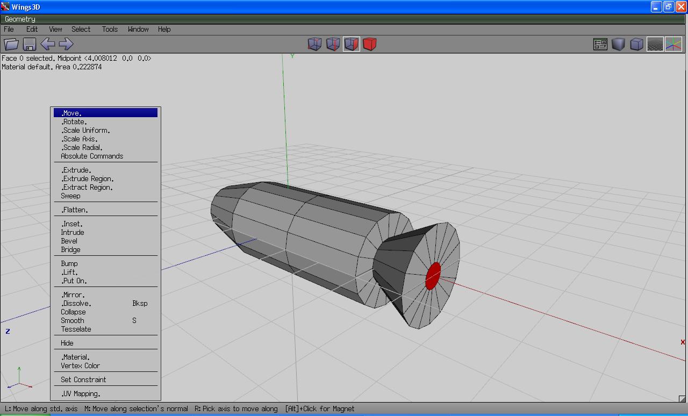The image size is (688, 416).
Task: Open preferences icon in right toolbar
Action: (x=600, y=44)
